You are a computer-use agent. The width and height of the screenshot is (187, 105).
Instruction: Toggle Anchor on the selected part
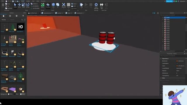click(x=74, y=8)
